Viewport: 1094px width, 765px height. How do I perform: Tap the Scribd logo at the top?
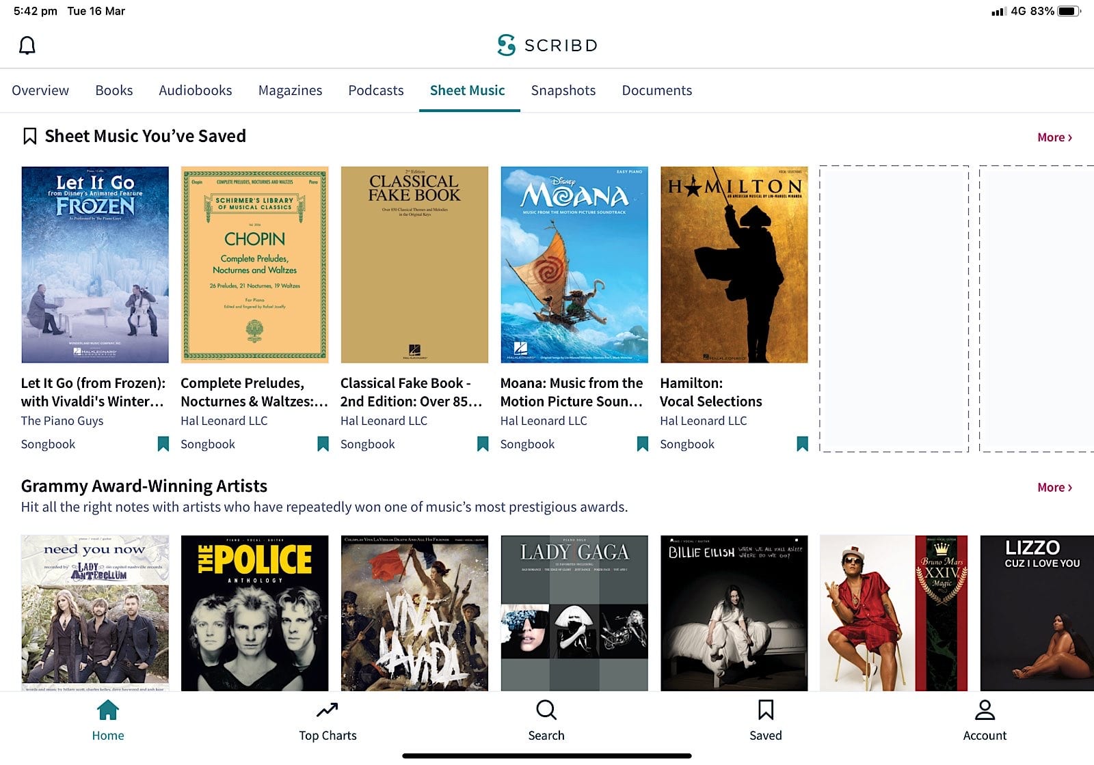pos(546,45)
